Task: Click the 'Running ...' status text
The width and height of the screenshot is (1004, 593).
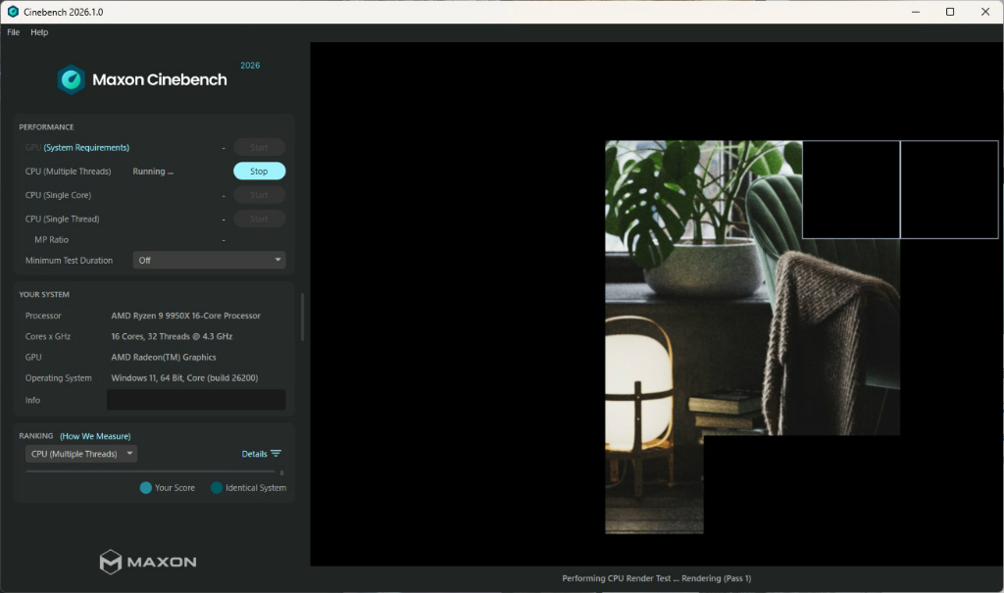Action: pyautogui.click(x=153, y=171)
